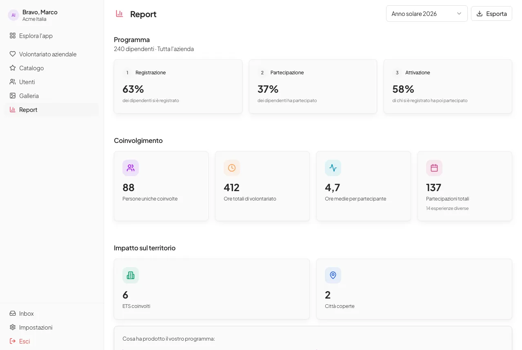Select the Registrazione 63% card
The width and height of the screenshot is (522, 350).
click(x=178, y=87)
